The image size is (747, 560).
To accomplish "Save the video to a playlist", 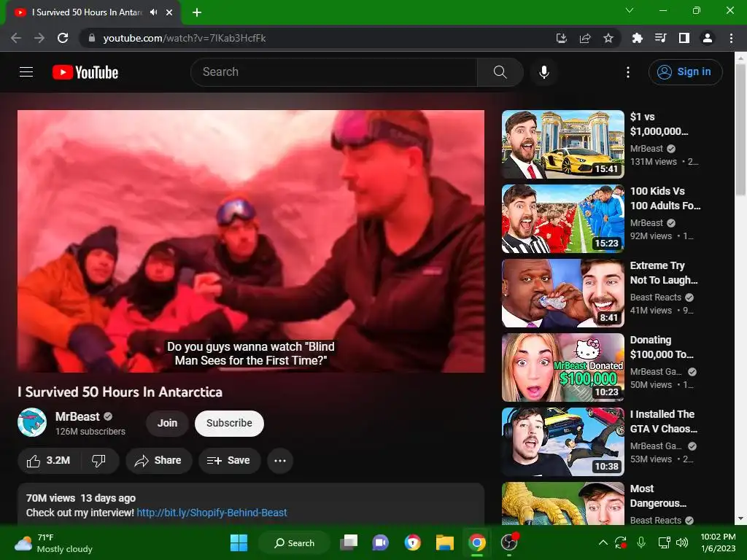I will (x=229, y=461).
